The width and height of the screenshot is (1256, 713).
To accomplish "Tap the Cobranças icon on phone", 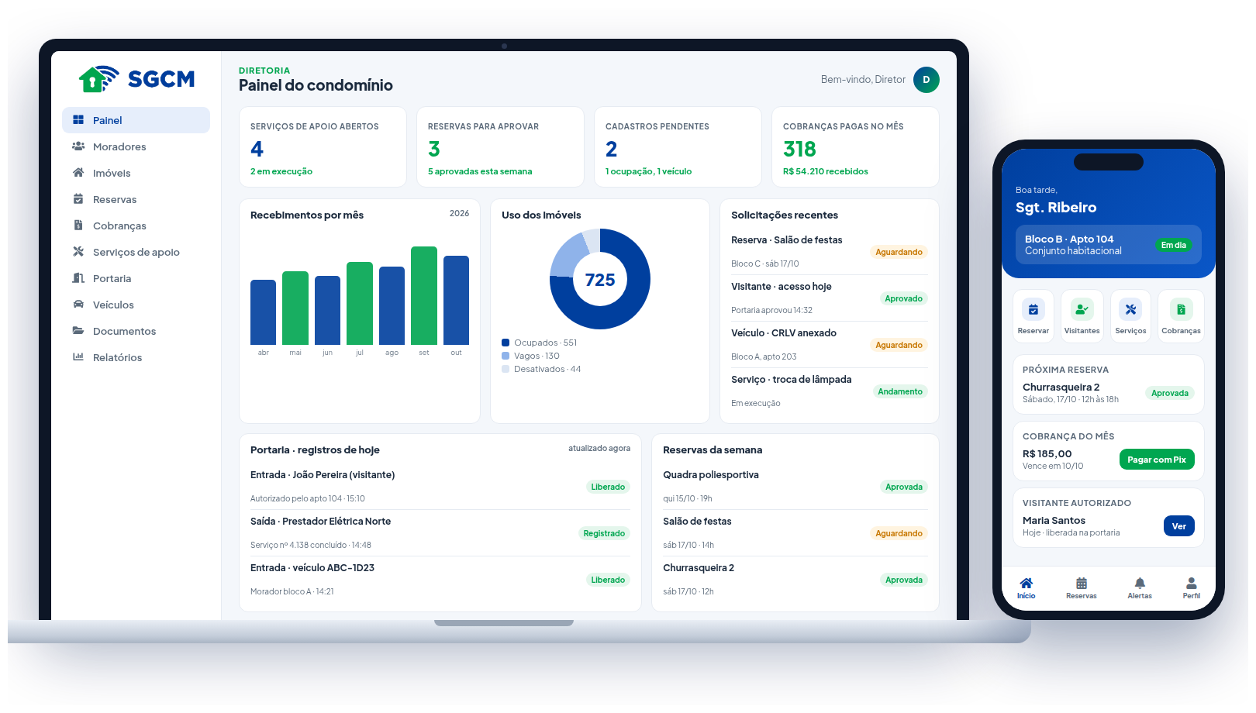I will 1181,310.
